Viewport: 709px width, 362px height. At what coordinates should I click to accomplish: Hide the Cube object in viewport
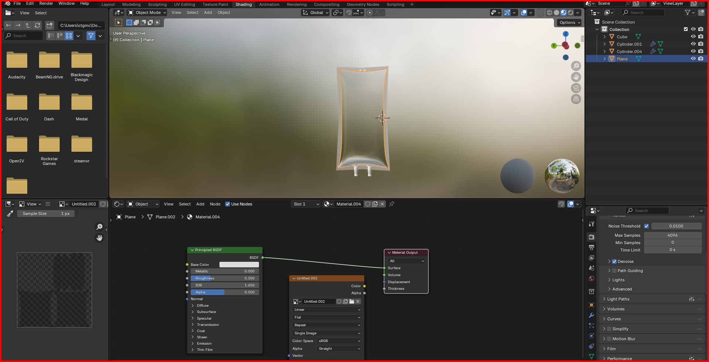click(x=693, y=37)
